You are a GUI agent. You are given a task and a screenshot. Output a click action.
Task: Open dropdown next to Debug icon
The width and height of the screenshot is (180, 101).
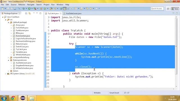pyautogui.click(x=26, y=9)
